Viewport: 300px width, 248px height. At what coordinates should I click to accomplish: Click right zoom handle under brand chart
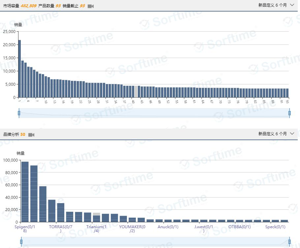pos(289,242)
